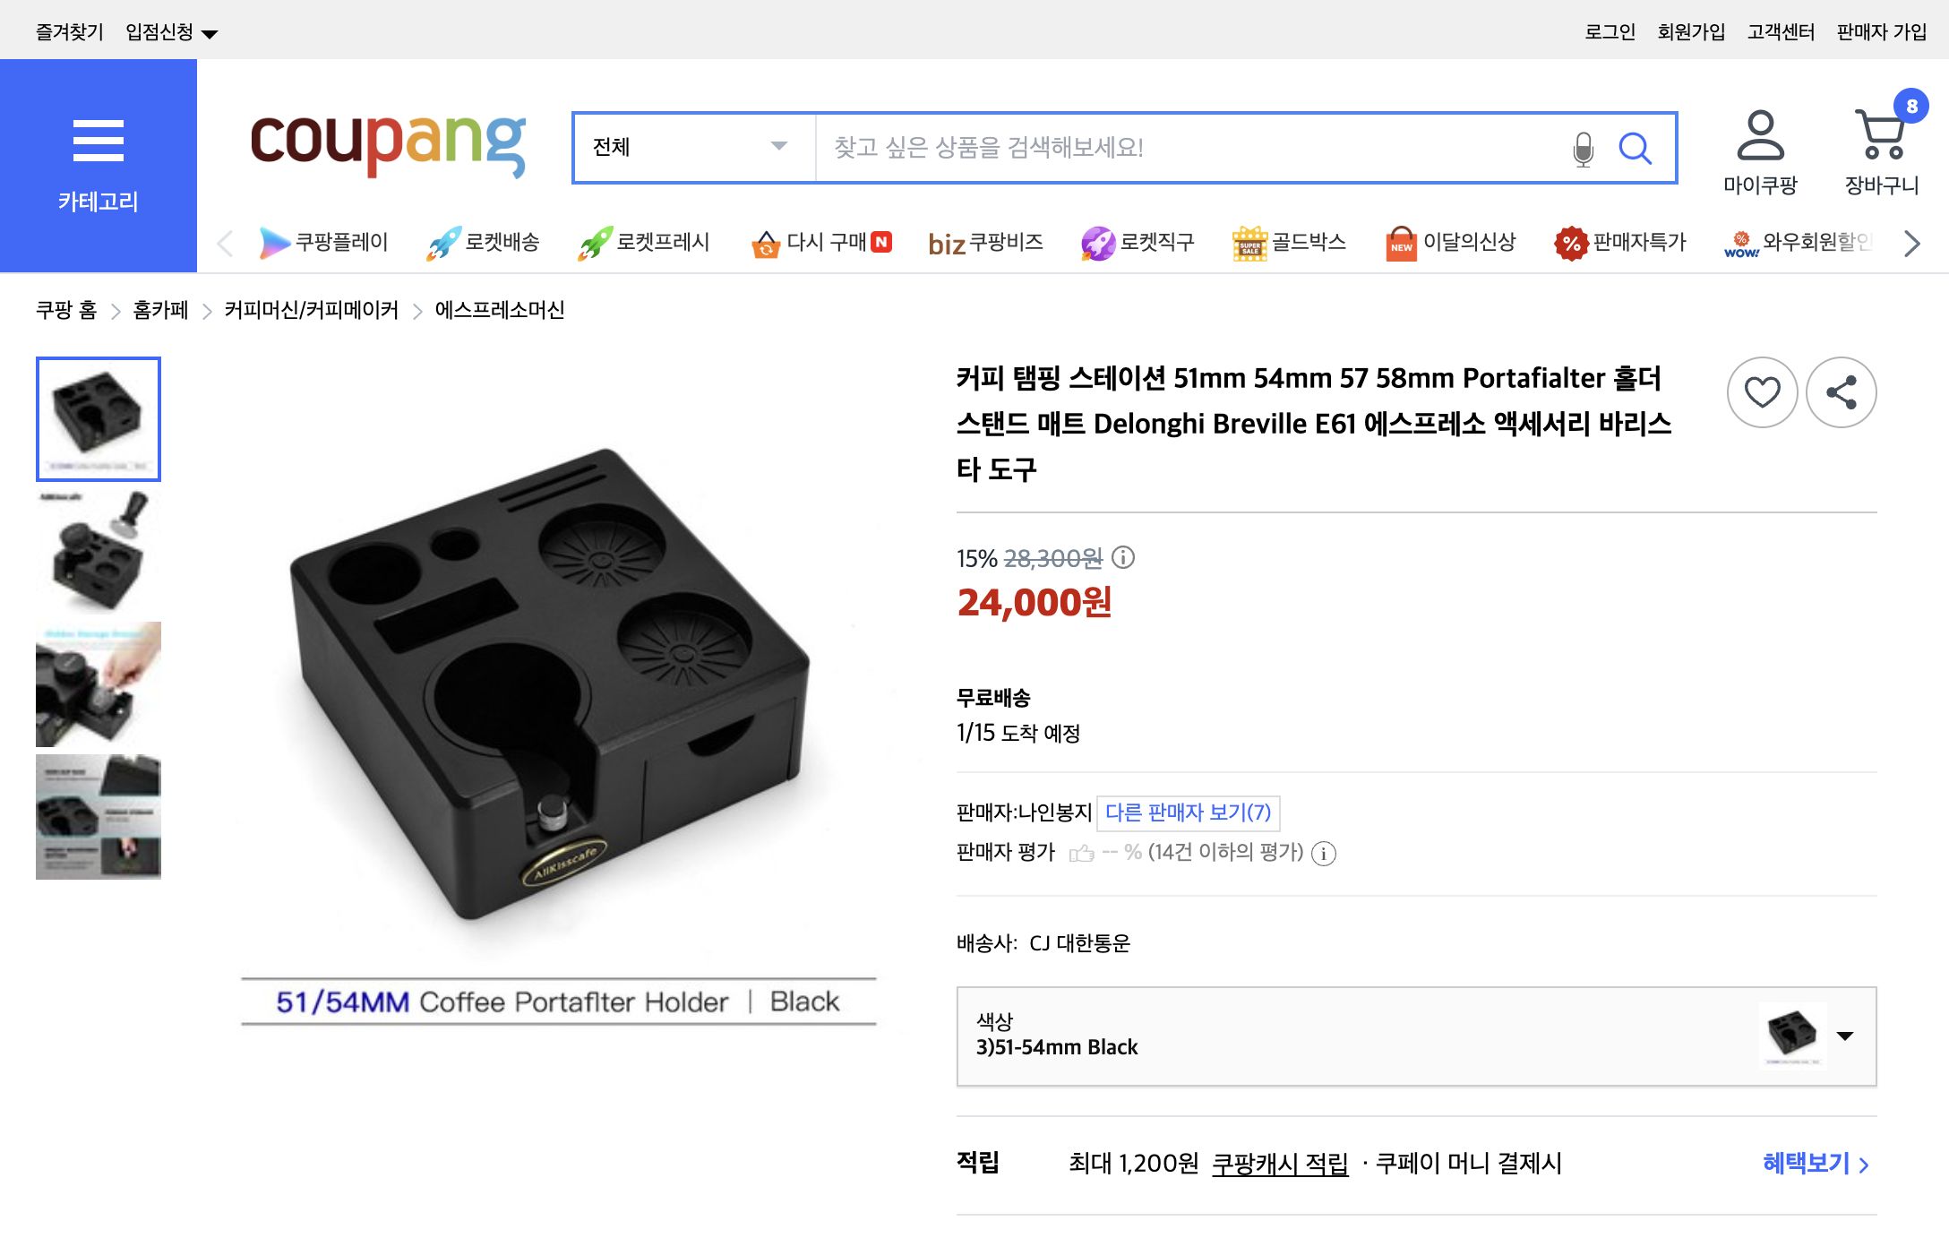Open the 전체 search category dropdown

point(691,148)
